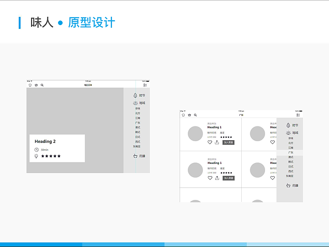This screenshot has width=329, height=247.
Task: Click the clock icon beside 30min
Action: [x=37, y=150]
